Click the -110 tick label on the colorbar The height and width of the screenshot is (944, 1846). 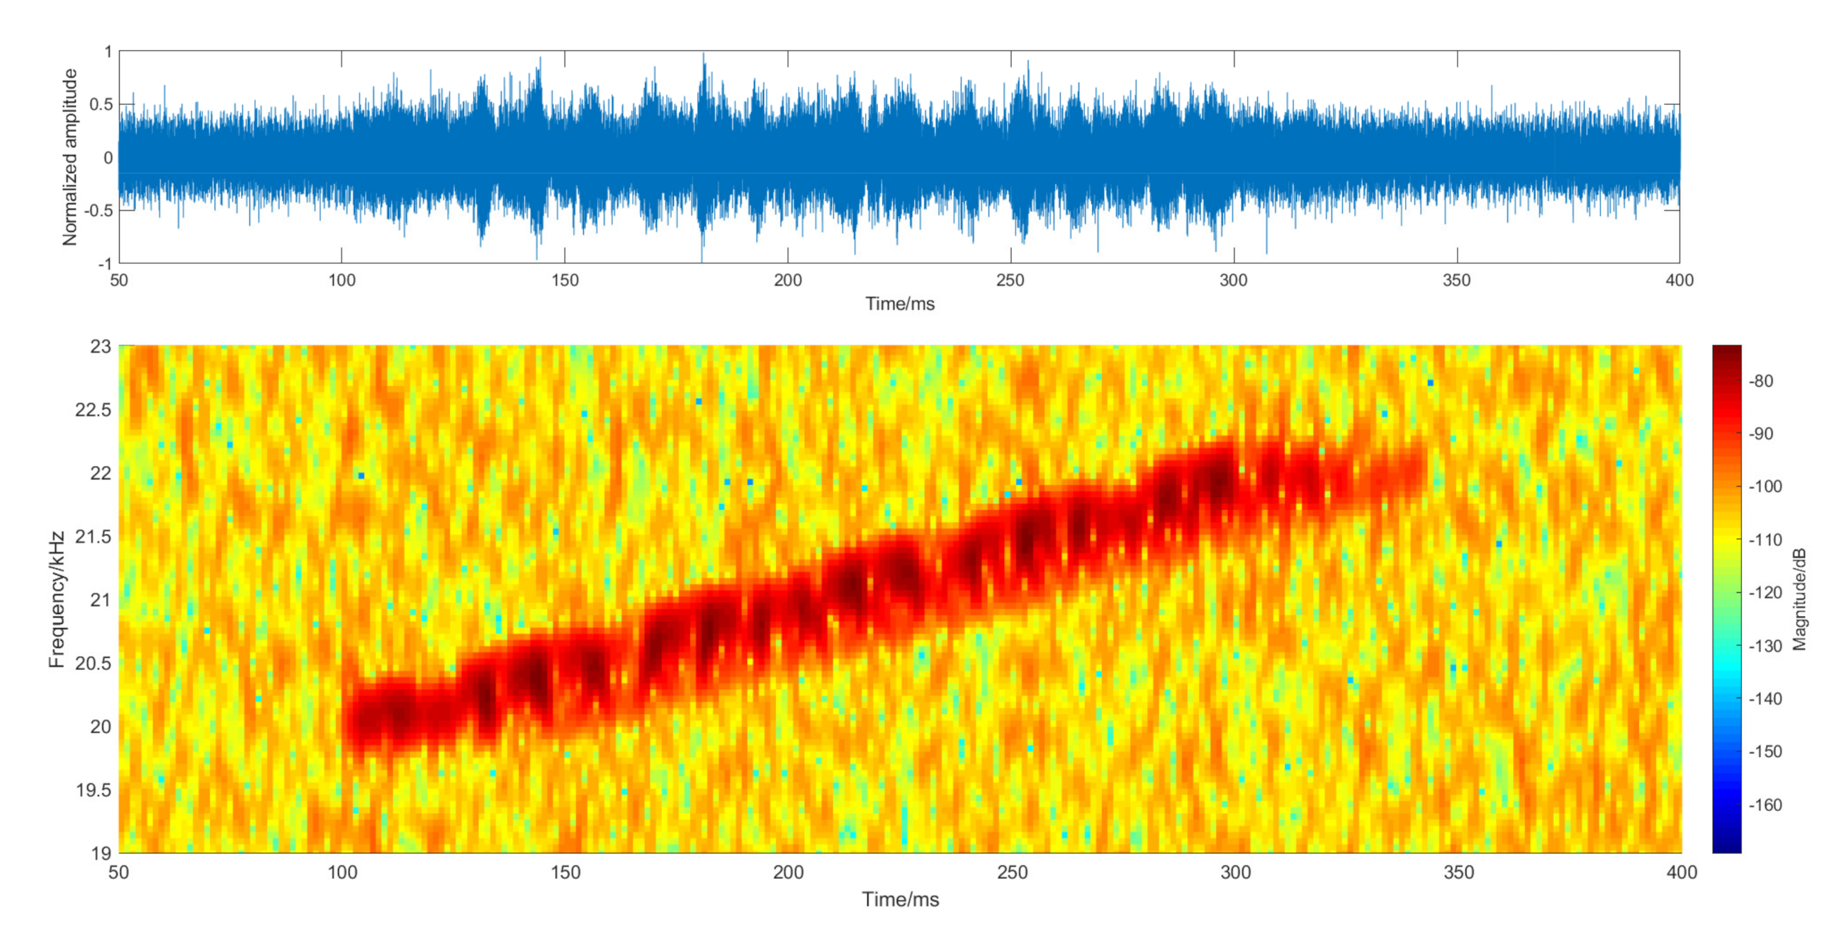[x=1765, y=540]
